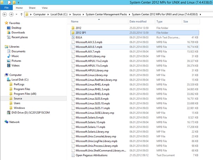Open Windows folder in navigation tree
The width and height of the screenshot is (213, 160).
click(x=17, y=108)
